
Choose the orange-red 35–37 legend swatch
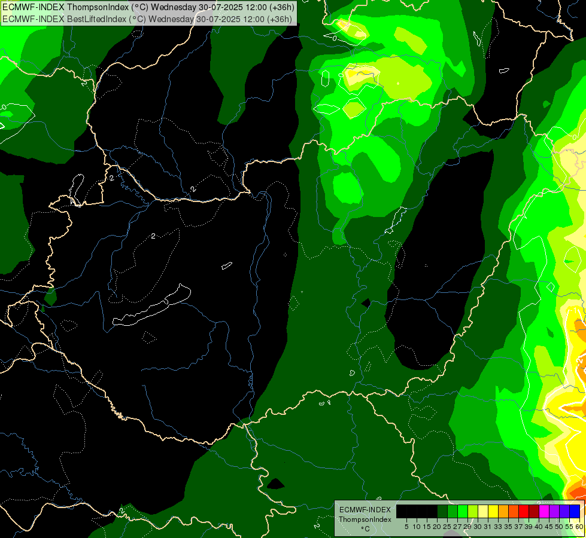tap(514, 511)
